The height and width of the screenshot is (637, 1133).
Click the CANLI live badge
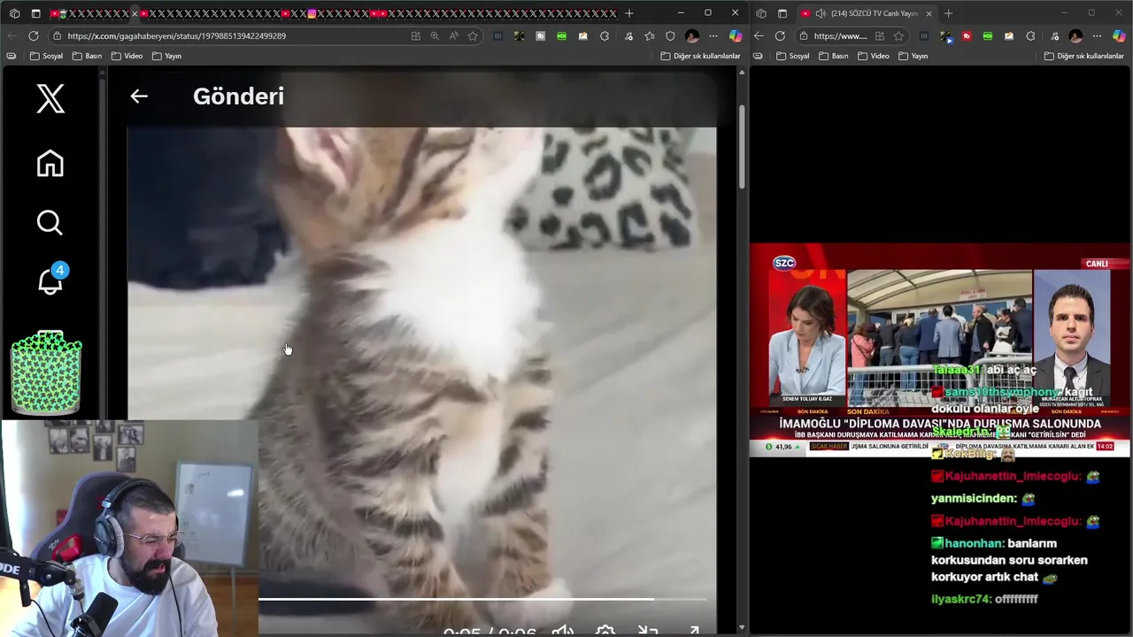[1097, 264]
